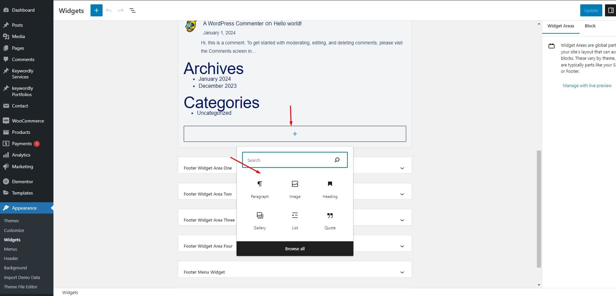Click the undo arrow in toolbar
The width and height of the screenshot is (616, 296).
109,11
